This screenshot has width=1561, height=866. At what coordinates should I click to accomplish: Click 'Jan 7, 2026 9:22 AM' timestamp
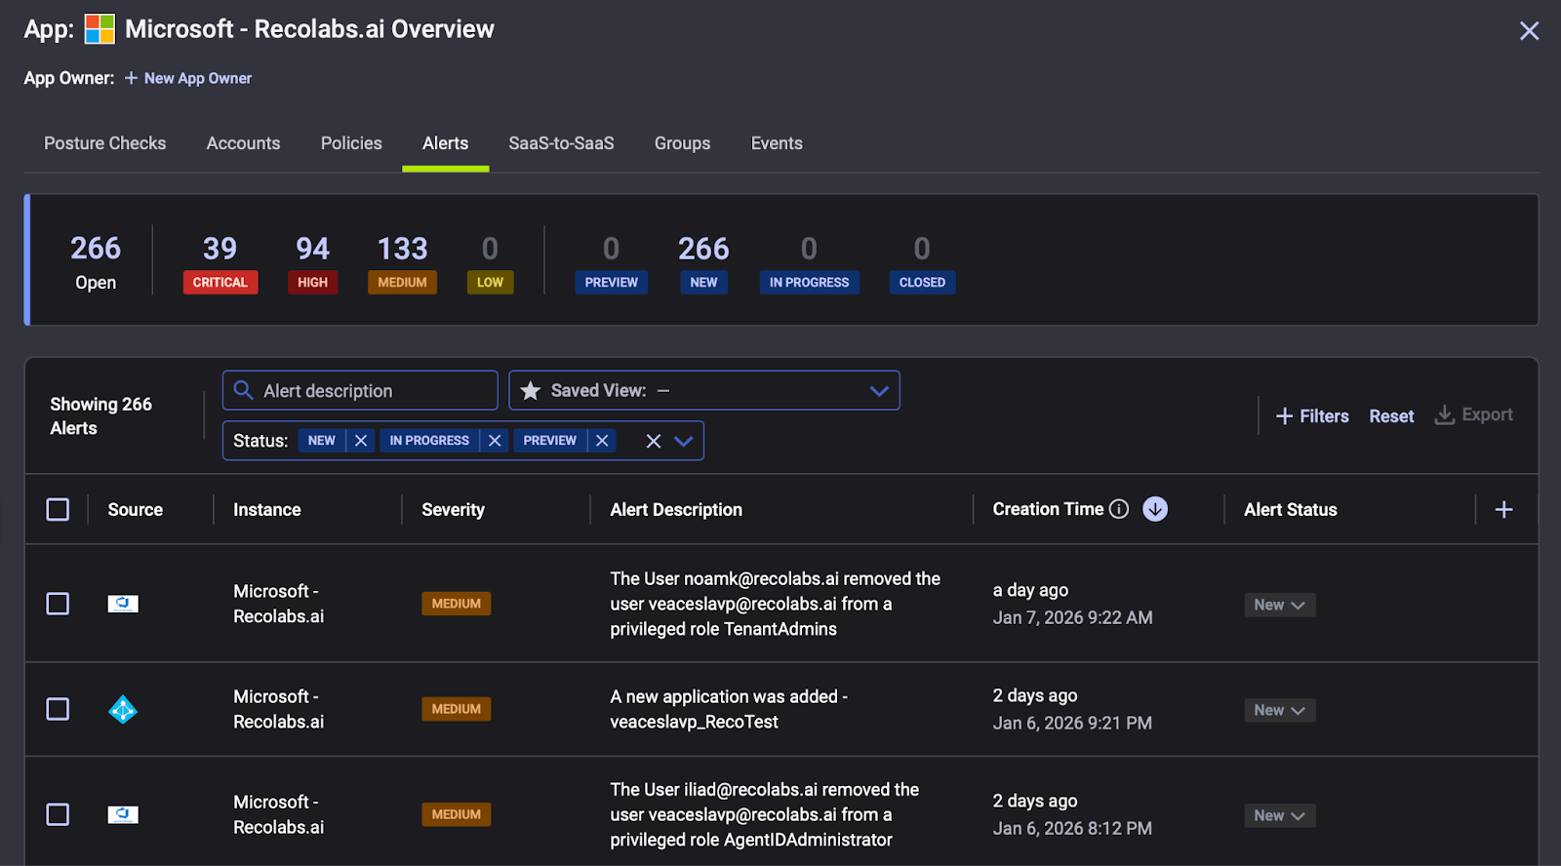(1072, 617)
